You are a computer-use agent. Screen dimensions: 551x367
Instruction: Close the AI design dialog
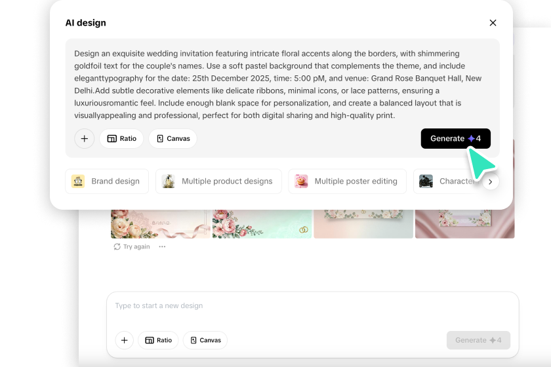click(493, 23)
